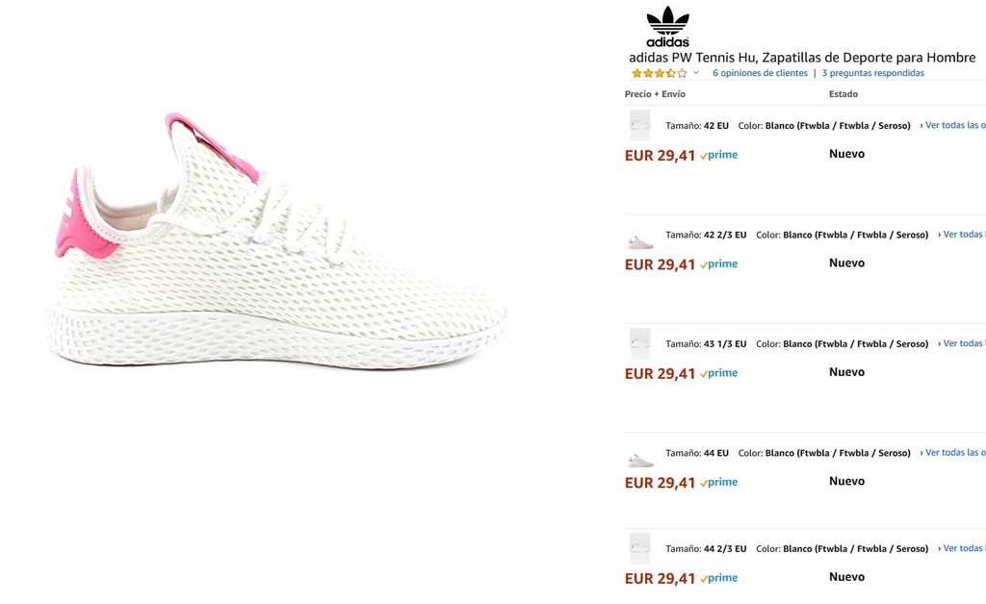Click 'Ver todas' link for size 43 1/3 EU
The image size is (986, 604).
pyautogui.click(x=962, y=343)
